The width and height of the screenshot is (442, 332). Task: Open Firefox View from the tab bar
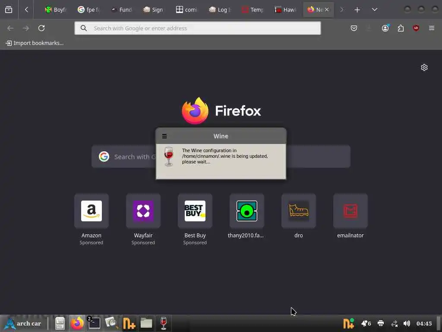(x=9, y=10)
